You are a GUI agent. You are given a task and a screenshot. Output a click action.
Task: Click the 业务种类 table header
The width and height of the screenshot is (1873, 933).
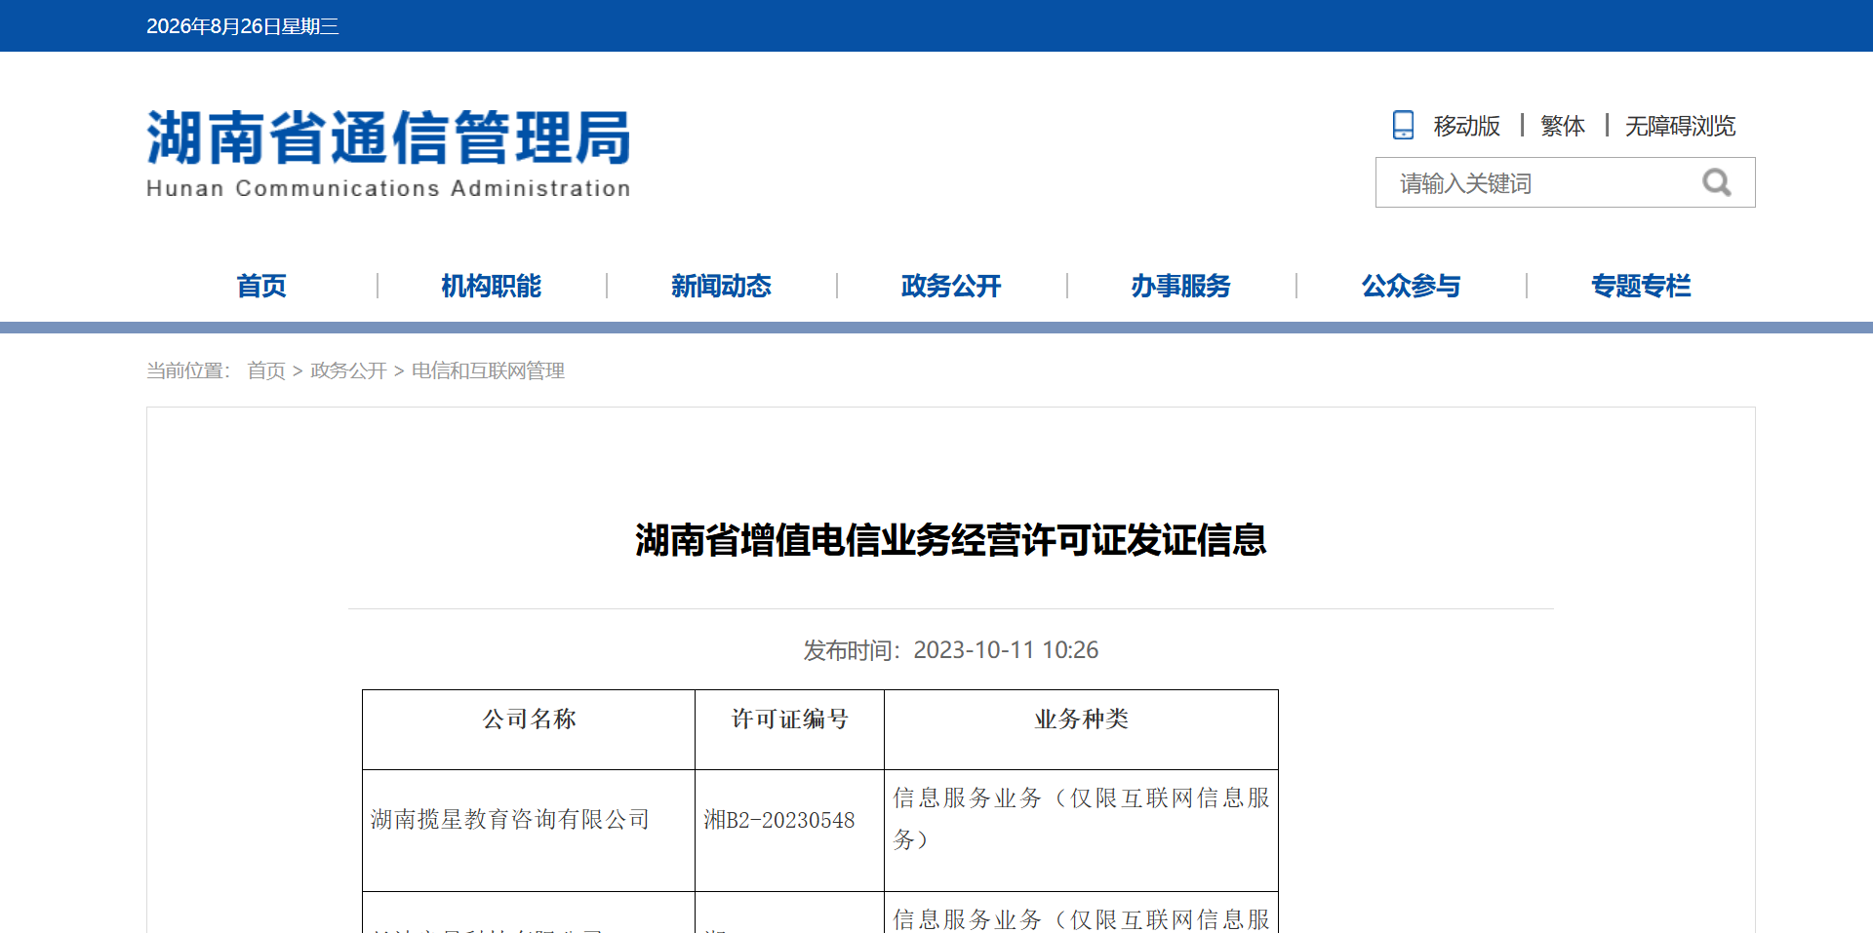pyautogui.click(x=1081, y=719)
